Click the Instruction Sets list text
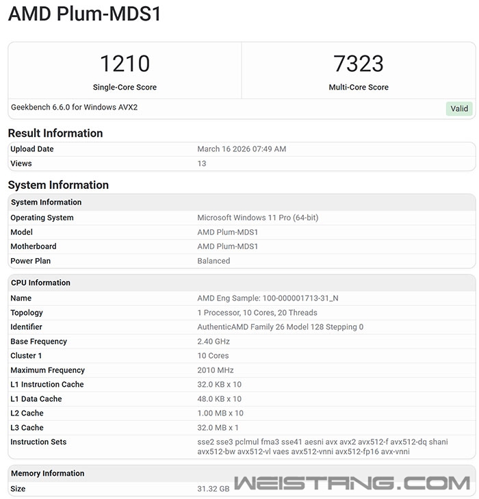Image resolution: width=479 pixels, height=499 pixels. coord(322,446)
